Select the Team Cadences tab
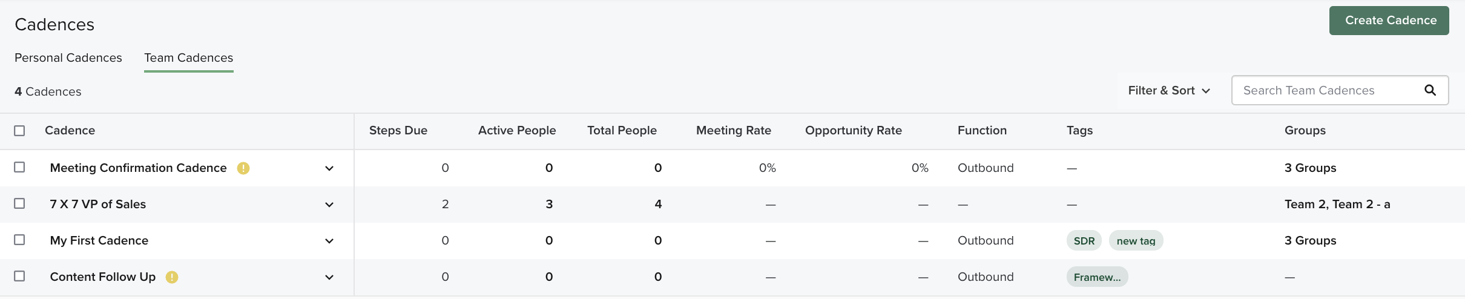Screen dimensions: 1465x299 tap(188, 57)
